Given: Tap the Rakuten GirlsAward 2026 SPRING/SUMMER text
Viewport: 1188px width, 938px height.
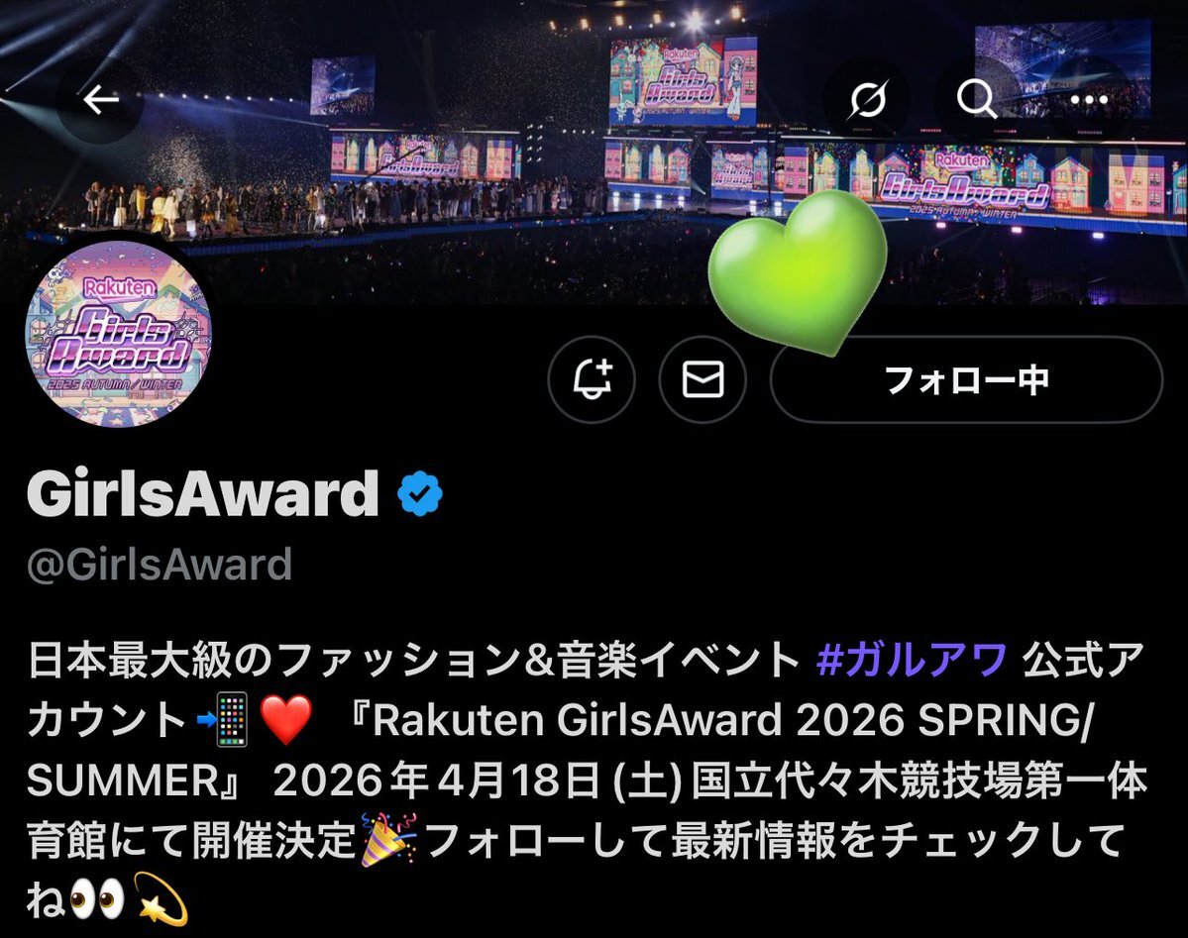Looking at the screenshot, I should [x=561, y=750].
